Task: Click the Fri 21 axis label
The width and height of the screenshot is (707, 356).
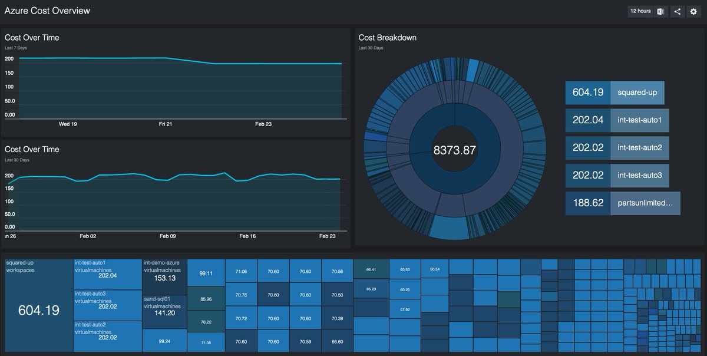Action: tap(166, 124)
